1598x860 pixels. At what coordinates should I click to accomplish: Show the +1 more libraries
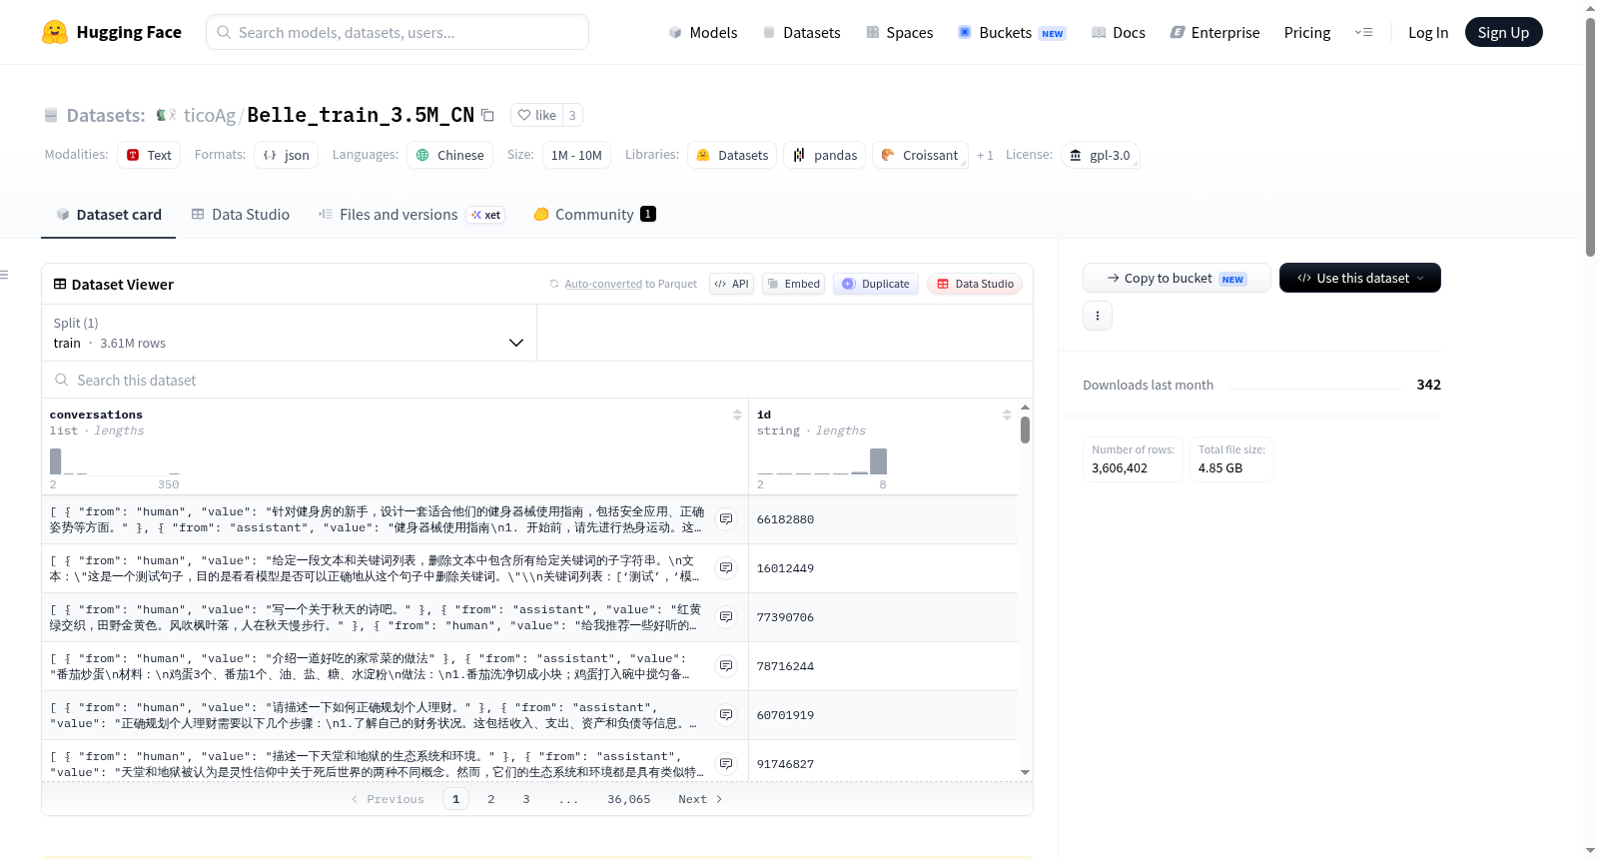tap(985, 155)
